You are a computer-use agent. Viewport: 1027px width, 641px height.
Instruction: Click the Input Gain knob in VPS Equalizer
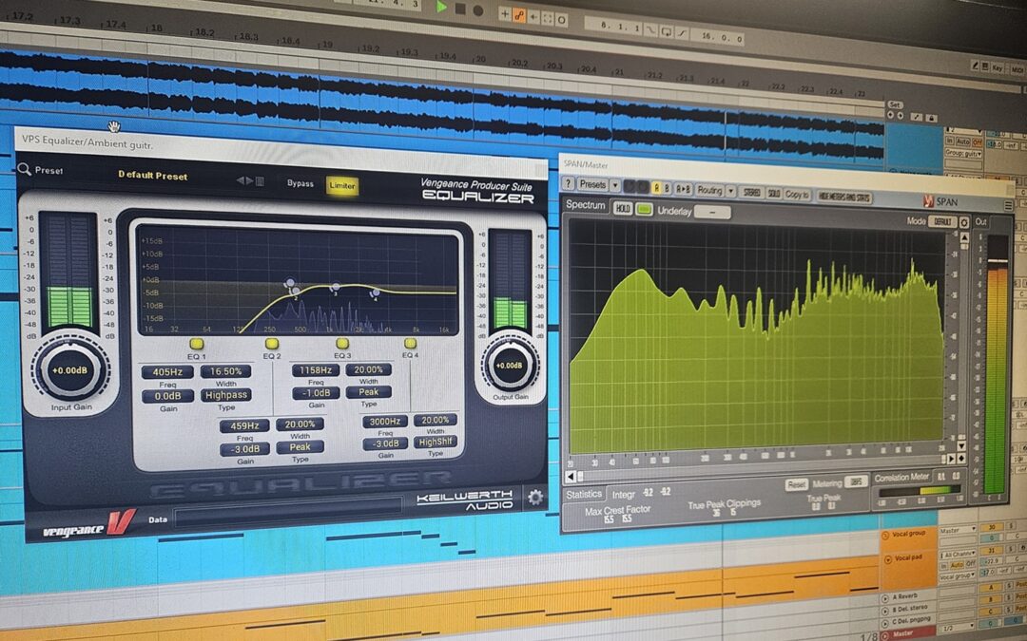70,370
